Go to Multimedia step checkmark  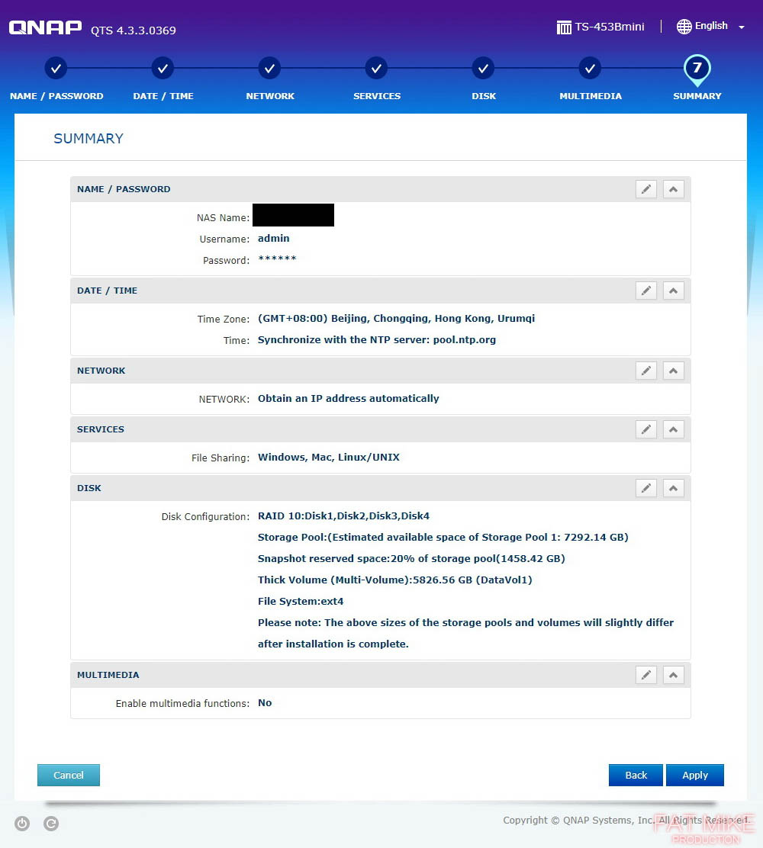point(590,68)
